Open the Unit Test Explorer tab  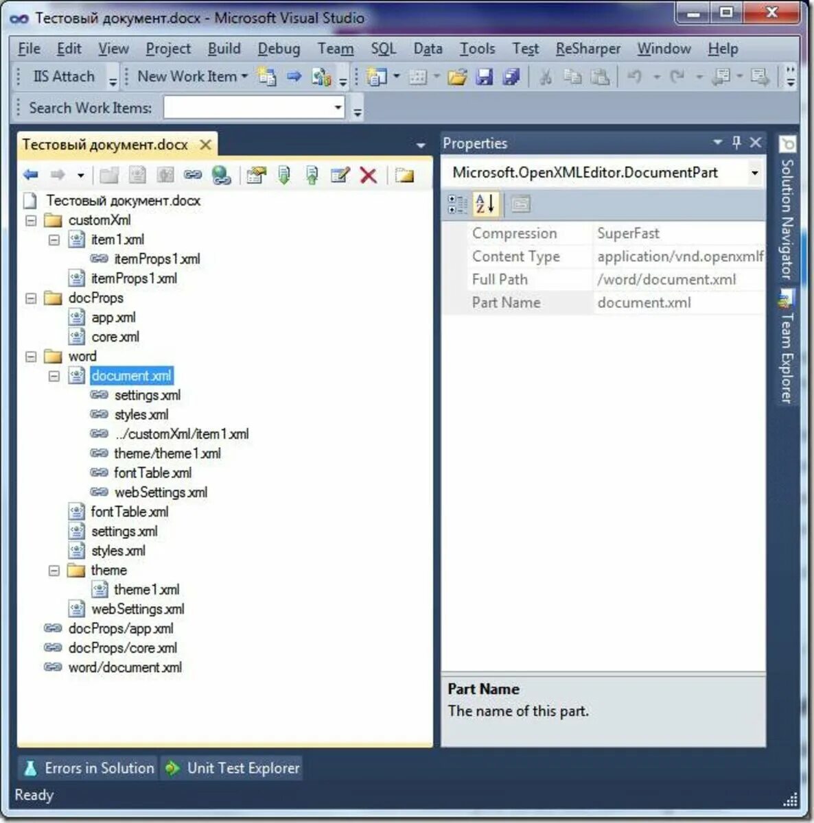(x=232, y=768)
